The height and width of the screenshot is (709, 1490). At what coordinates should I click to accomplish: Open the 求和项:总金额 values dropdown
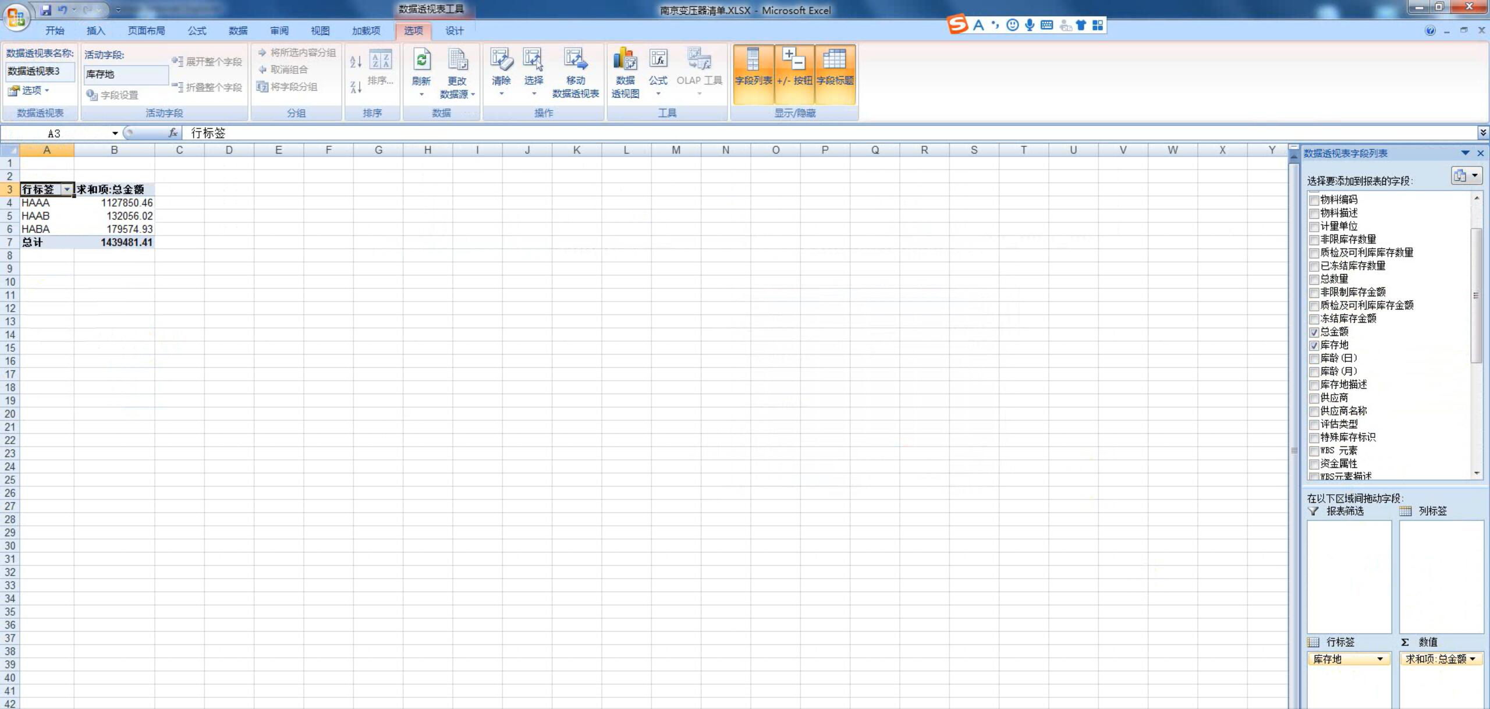tap(1472, 660)
